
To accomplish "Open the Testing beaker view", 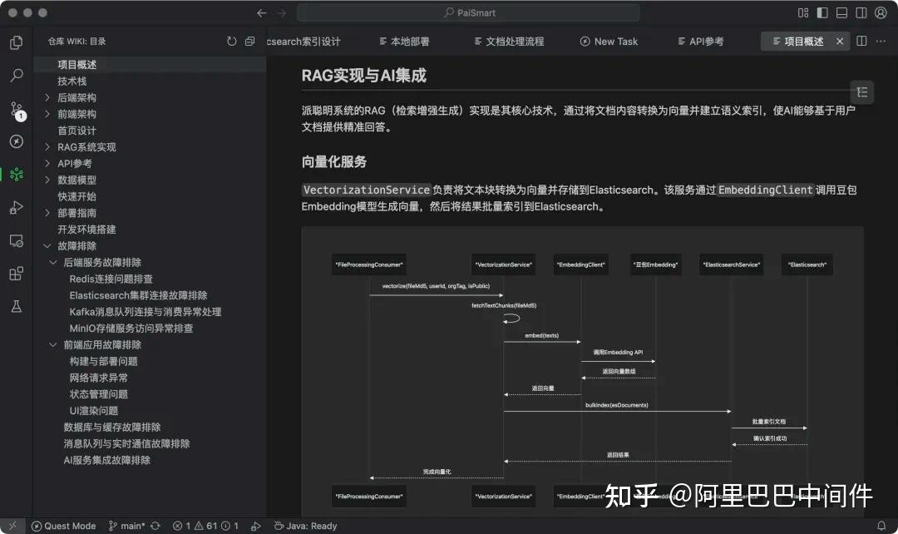I will tap(15, 307).
